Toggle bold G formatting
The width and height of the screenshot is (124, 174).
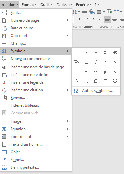pyautogui.click(x=80, y=19)
